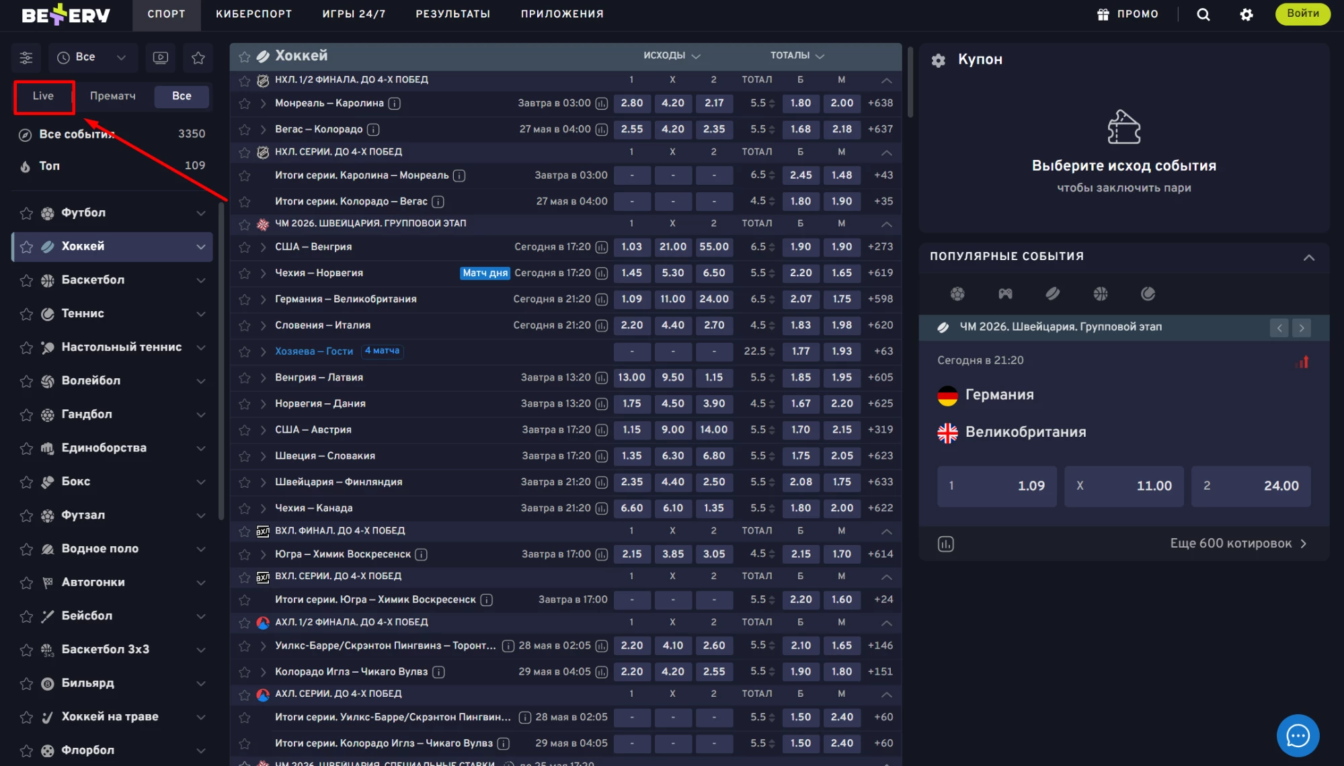Adjust total stepper for Вегас – Колорадо
Image resolution: width=1344 pixels, height=766 pixels.
pos(772,130)
